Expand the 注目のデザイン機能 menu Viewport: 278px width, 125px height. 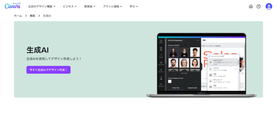pyautogui.click(x=42, y=7)
